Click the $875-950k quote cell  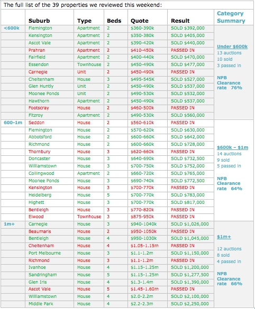[x=142, y=217]
